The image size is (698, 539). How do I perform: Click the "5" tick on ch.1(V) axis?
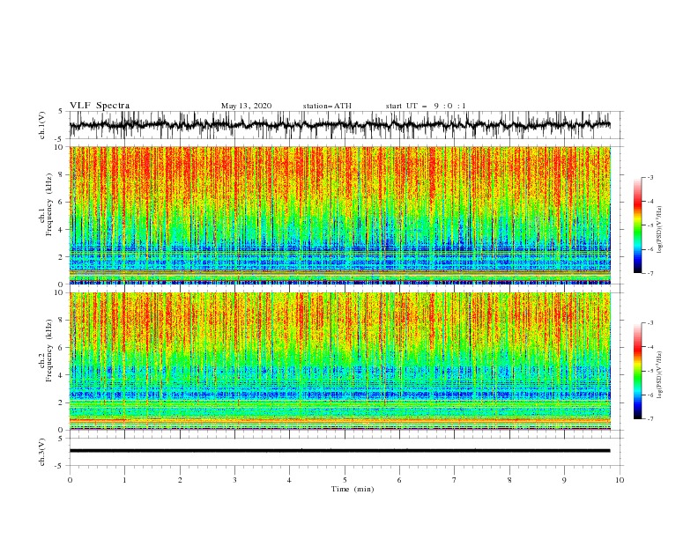pyautogui.click(x=61, y=111)
